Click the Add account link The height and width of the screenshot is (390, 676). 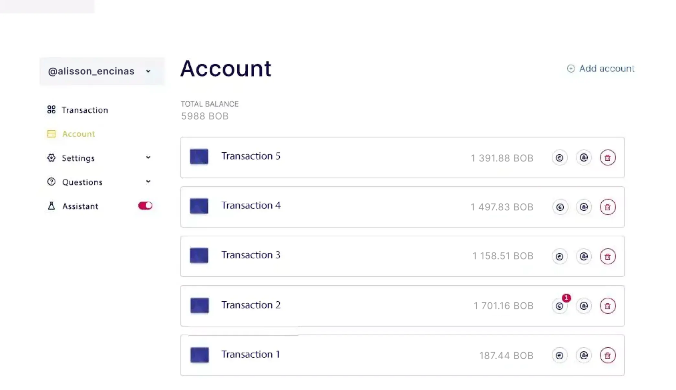(x=601, y=69)
